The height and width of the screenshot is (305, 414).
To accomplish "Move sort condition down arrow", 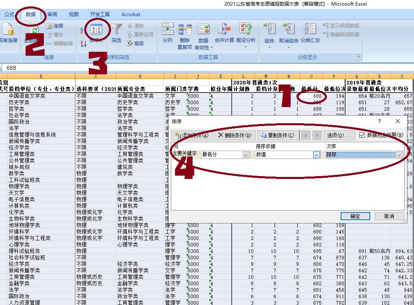I will (317, 135).
